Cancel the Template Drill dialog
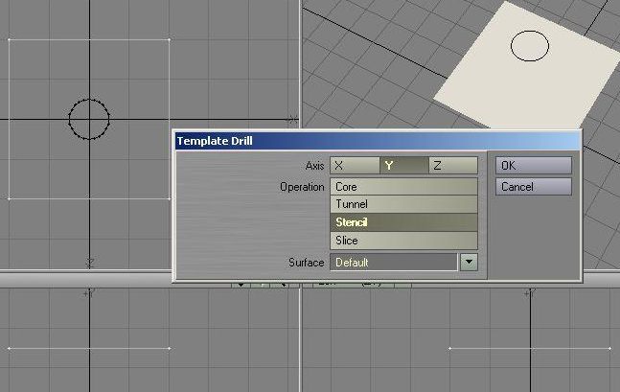 point(533,187)
